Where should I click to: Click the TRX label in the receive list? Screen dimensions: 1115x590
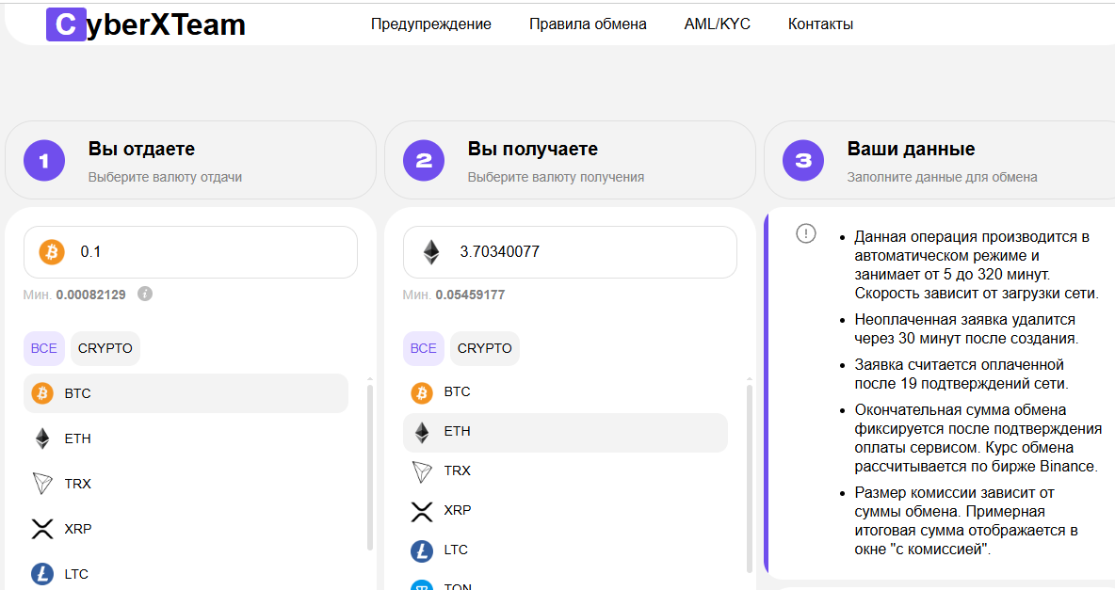pos(458,470)
